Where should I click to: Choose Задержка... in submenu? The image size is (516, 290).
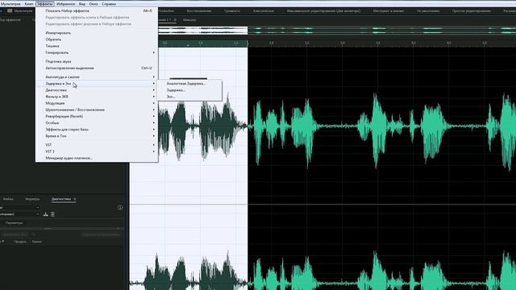click(x=190, y=90)
